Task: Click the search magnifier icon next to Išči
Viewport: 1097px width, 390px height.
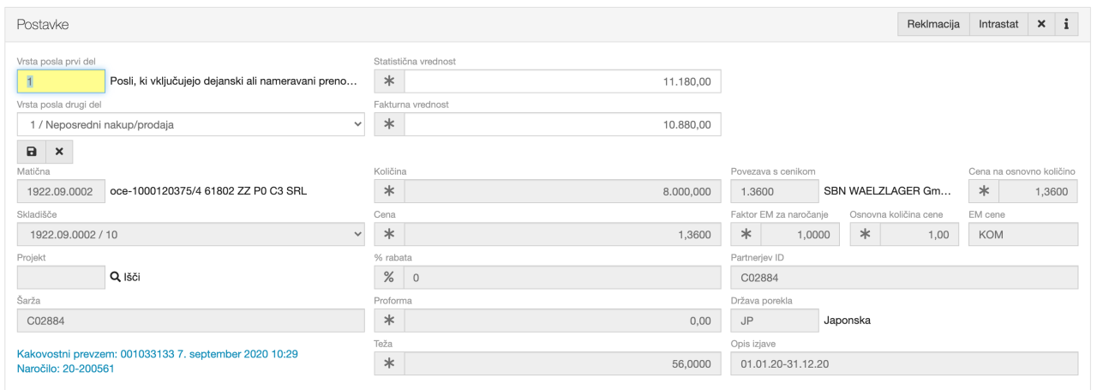Action: pyautogui.click(x=116, y=277)
